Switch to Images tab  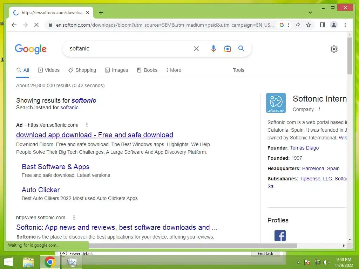tap(116, 70)
